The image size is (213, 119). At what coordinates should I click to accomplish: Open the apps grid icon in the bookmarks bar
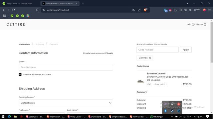pos(4,16)
